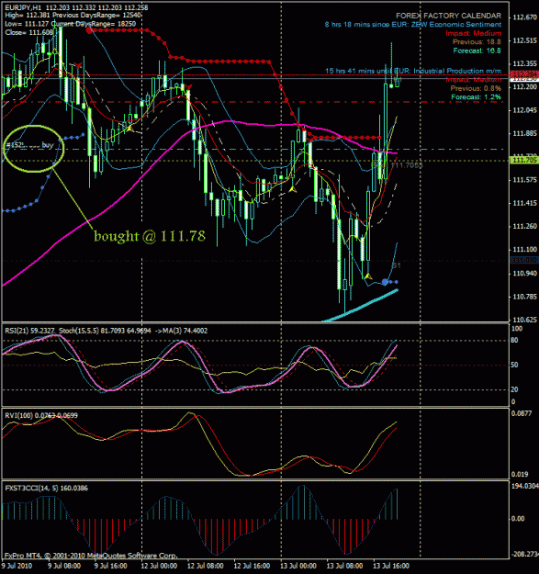
Task: Click the 112.515 price axis label
Action: (525, 40)
